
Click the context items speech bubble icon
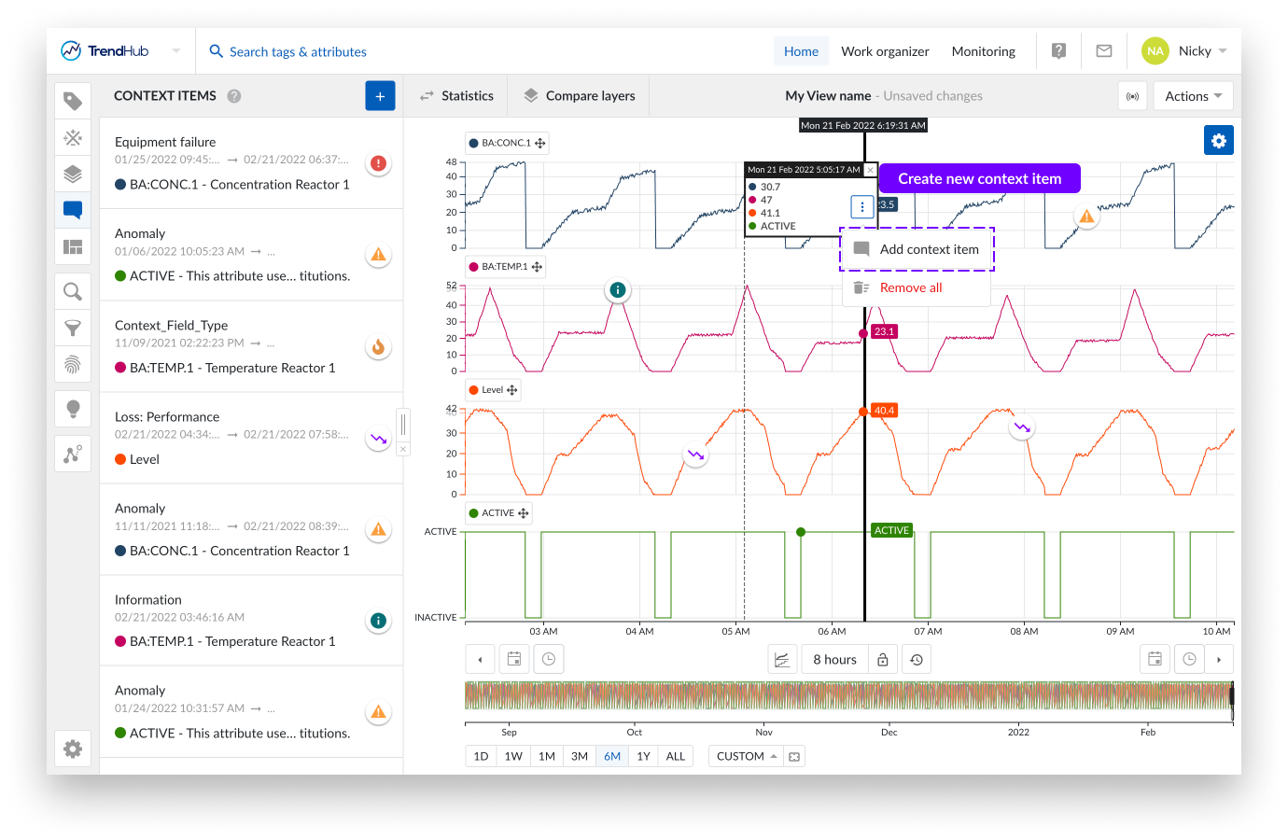(73, 210)
